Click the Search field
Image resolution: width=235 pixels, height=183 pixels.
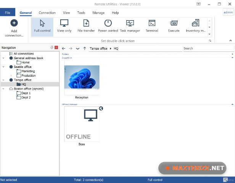(x=208, y=48)
